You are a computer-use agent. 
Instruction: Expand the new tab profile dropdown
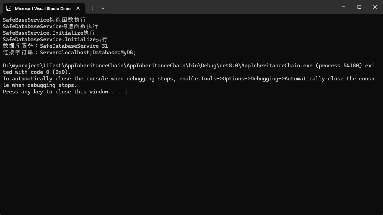[103, 8]
